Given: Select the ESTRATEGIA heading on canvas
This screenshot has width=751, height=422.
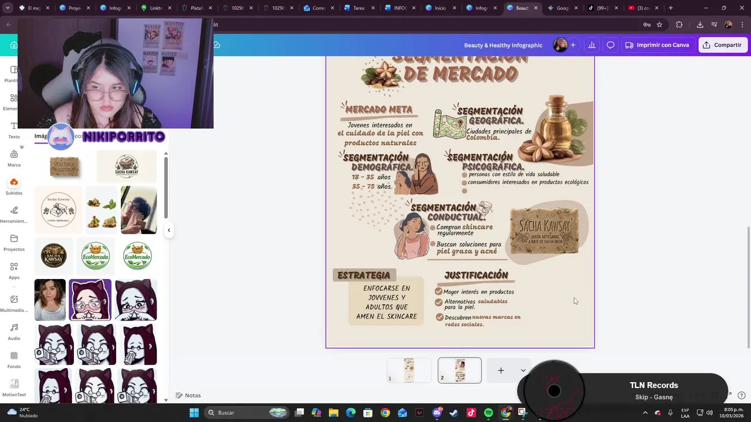Looking at the screenshot, I should coord(364,275).
